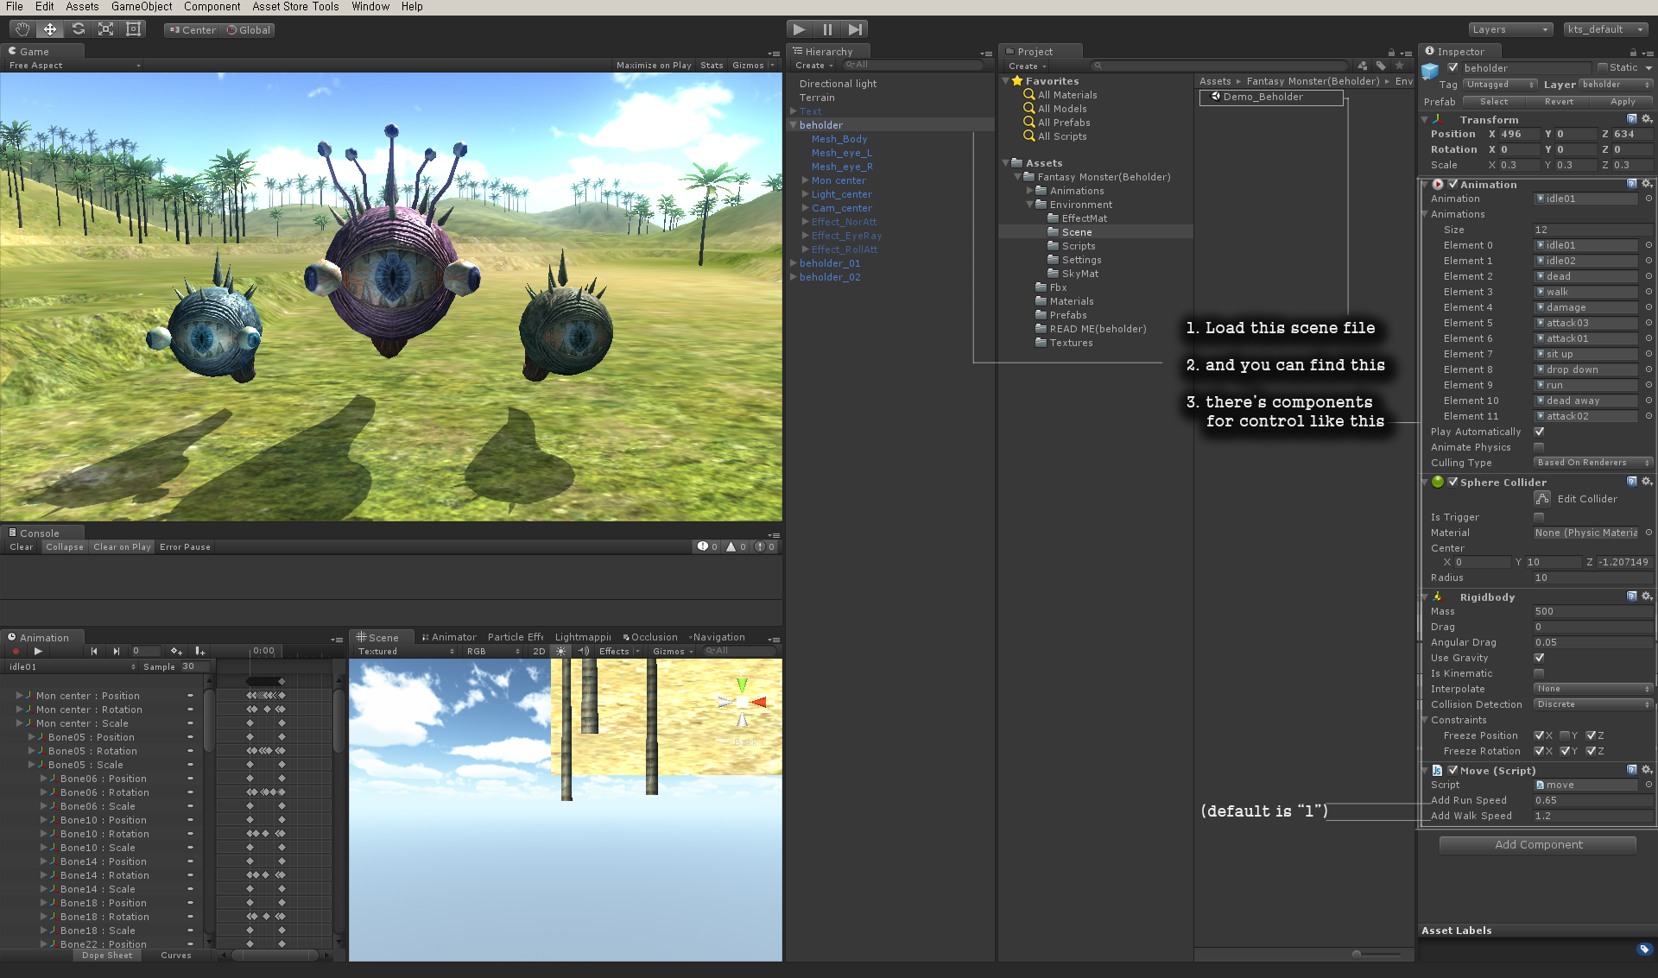Open Sphere Collider help book icon
The height and width of the screenshot is (978, 1658).
tap(1631, 482)
